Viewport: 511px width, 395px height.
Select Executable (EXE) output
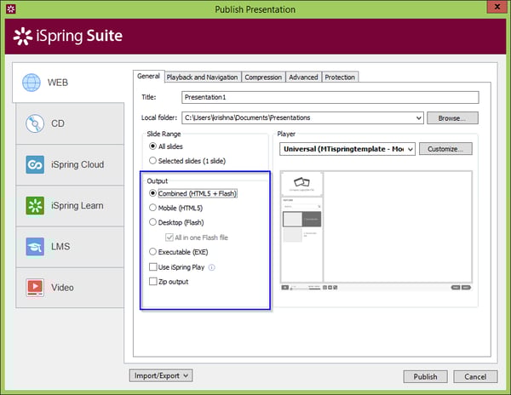152,252
